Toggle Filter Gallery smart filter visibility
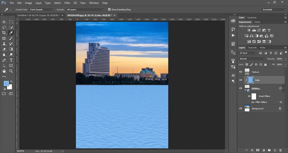 [253, 102]
